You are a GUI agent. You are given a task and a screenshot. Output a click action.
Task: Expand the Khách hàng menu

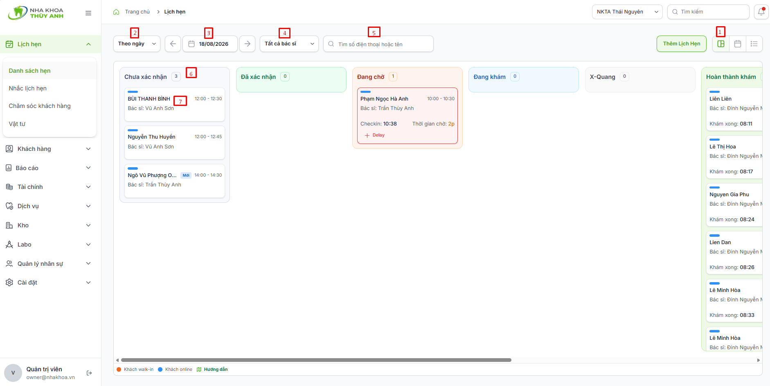point(48,149)
